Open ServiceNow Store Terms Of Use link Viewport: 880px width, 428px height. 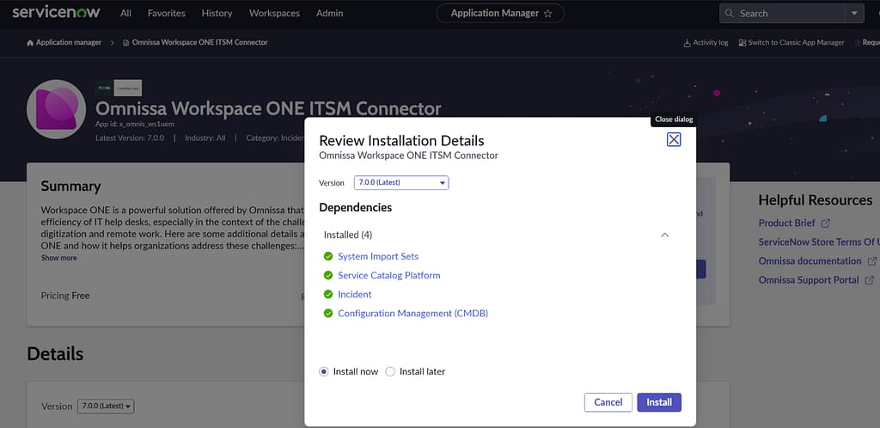[819, 242]
